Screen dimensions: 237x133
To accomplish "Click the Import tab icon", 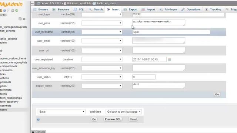I will click(x=143, y=10).
